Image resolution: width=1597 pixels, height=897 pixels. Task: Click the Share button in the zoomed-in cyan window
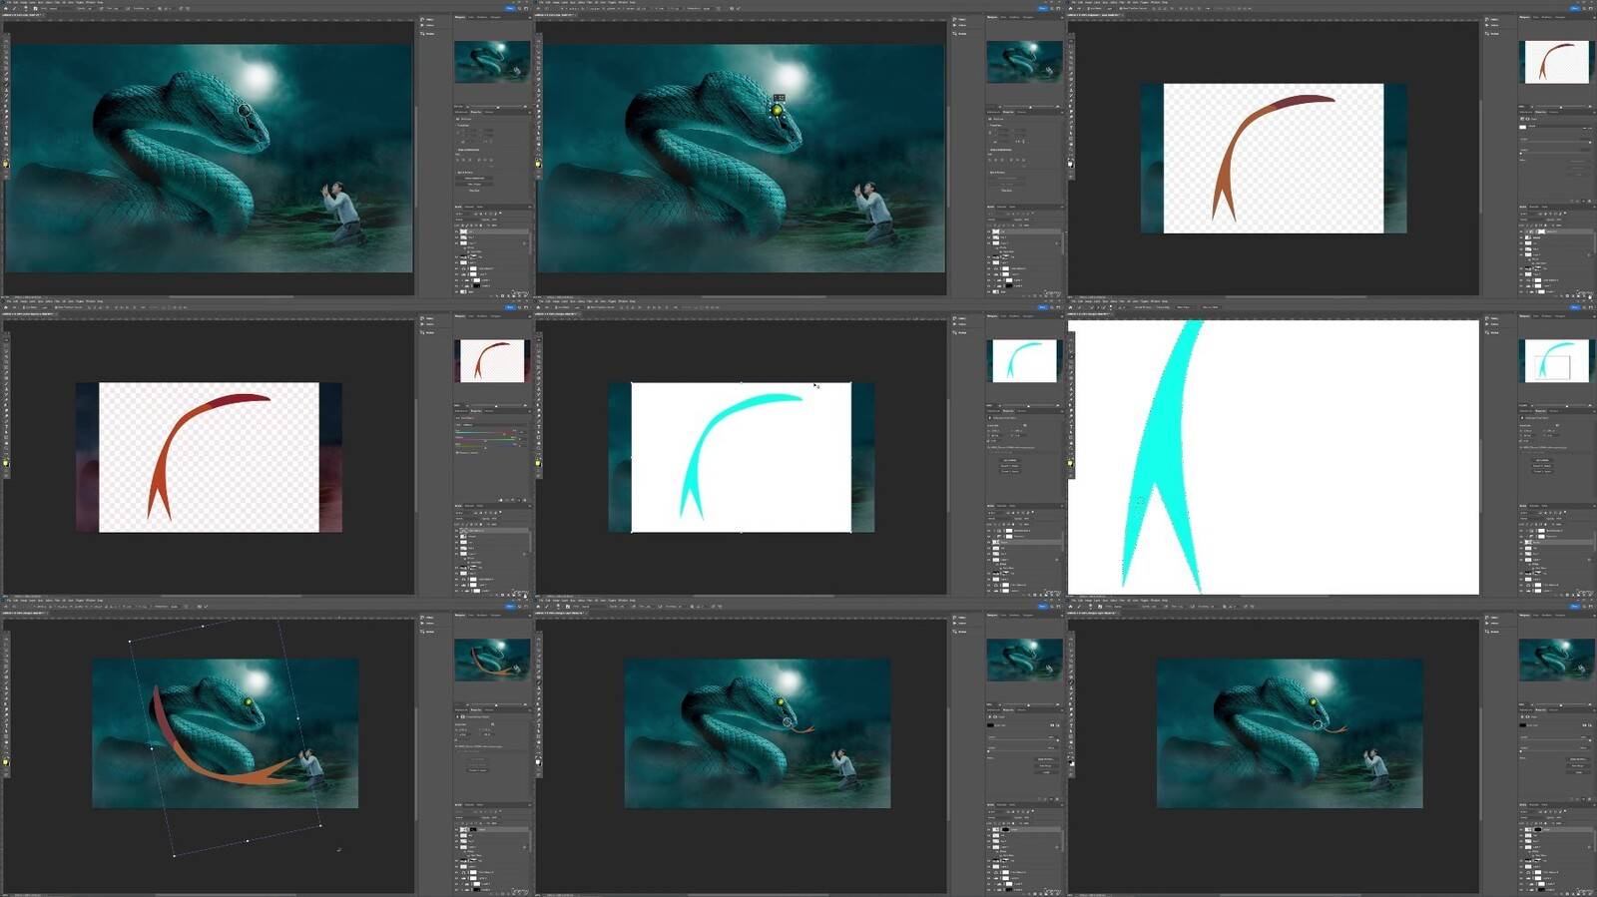pos(1574,307)
